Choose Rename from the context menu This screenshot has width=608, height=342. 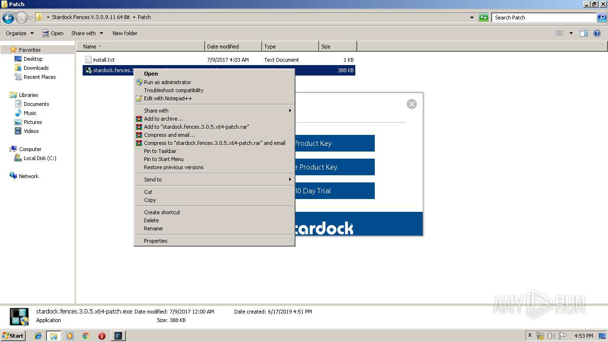click(215, 228)
